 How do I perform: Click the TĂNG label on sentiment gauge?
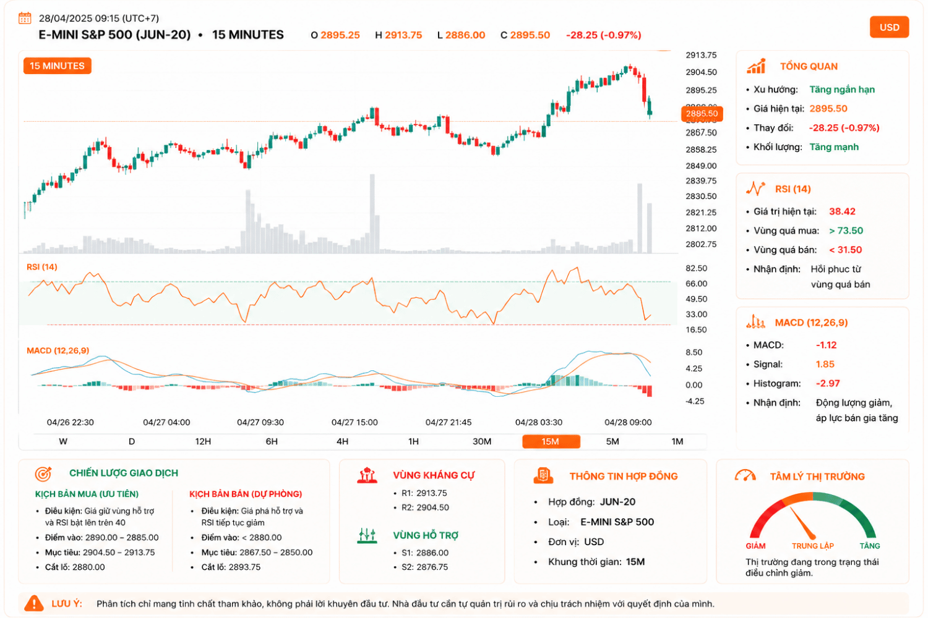(869, 546)
